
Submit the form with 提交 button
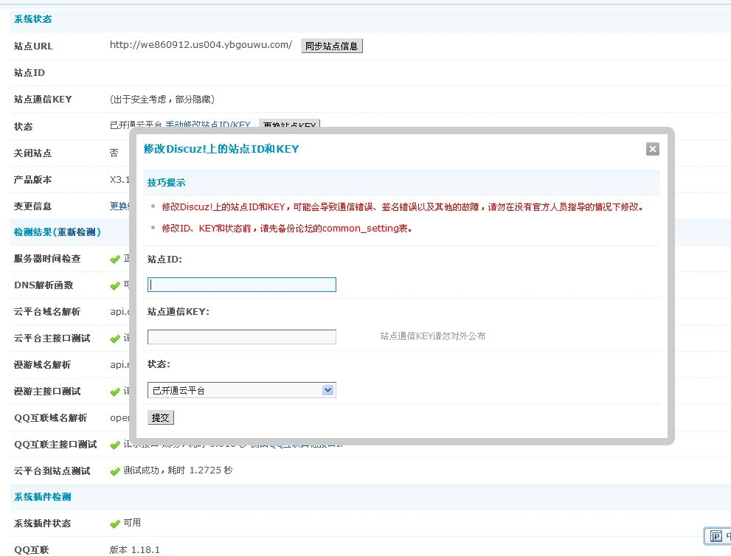click(160, 417)
